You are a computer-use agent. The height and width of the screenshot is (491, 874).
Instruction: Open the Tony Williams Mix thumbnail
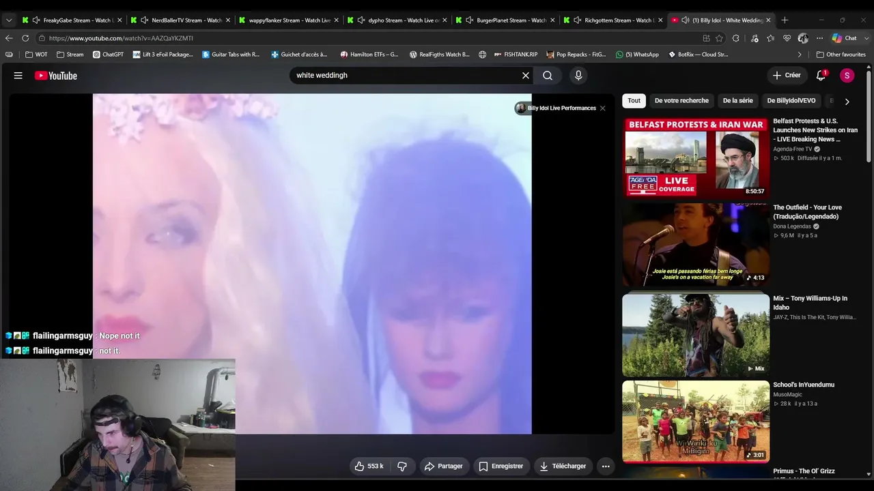[x=696, y=335]
